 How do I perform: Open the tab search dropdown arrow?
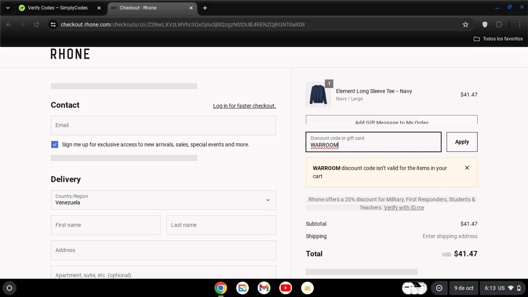pos(8,8)
